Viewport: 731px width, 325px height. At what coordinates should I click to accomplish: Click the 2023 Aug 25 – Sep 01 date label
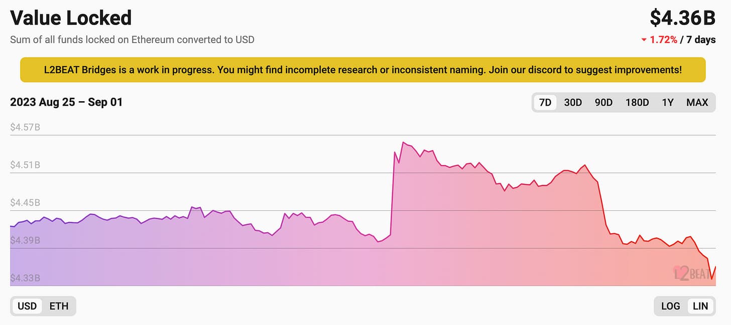pyautogui.click(x=66, y=102)
